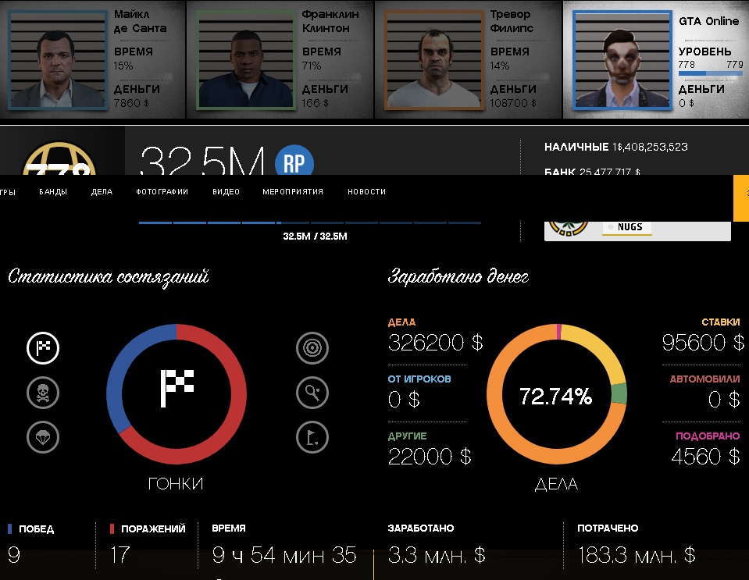Click the Поражений count 17
The image size is (749, 580).
pyautogui.click(x=120, y=555)
